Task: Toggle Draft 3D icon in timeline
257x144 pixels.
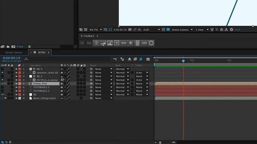Action: pos(122,59)
